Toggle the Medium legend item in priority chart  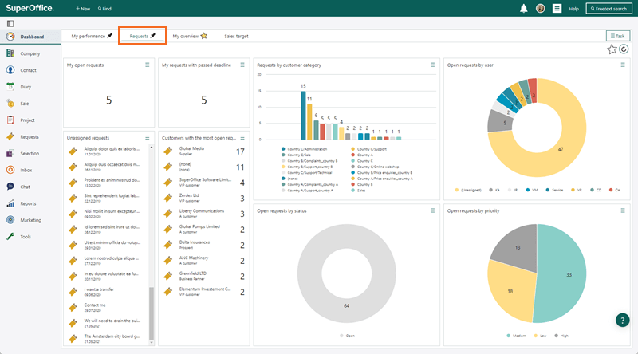click(516, 336)
